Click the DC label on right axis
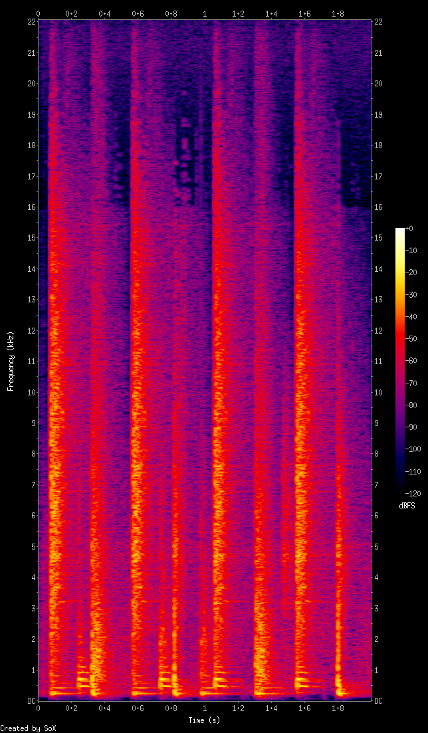428x733 pixels. (x=378, y=700)
